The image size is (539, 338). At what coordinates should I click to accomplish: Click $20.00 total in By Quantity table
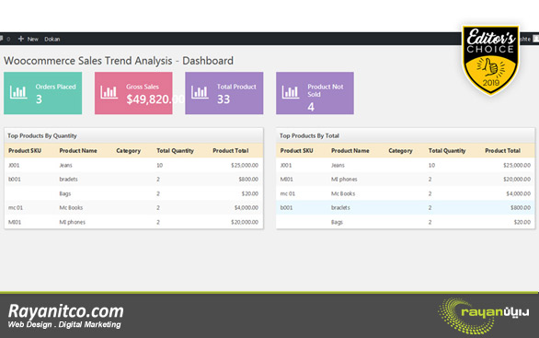tap(250, 193)
